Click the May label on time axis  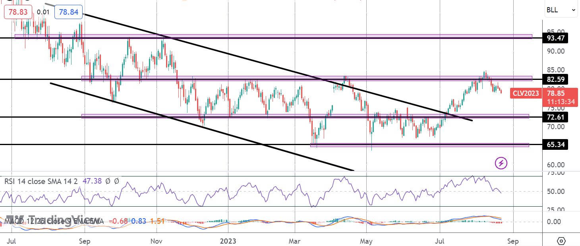click(x=366, y=241)
